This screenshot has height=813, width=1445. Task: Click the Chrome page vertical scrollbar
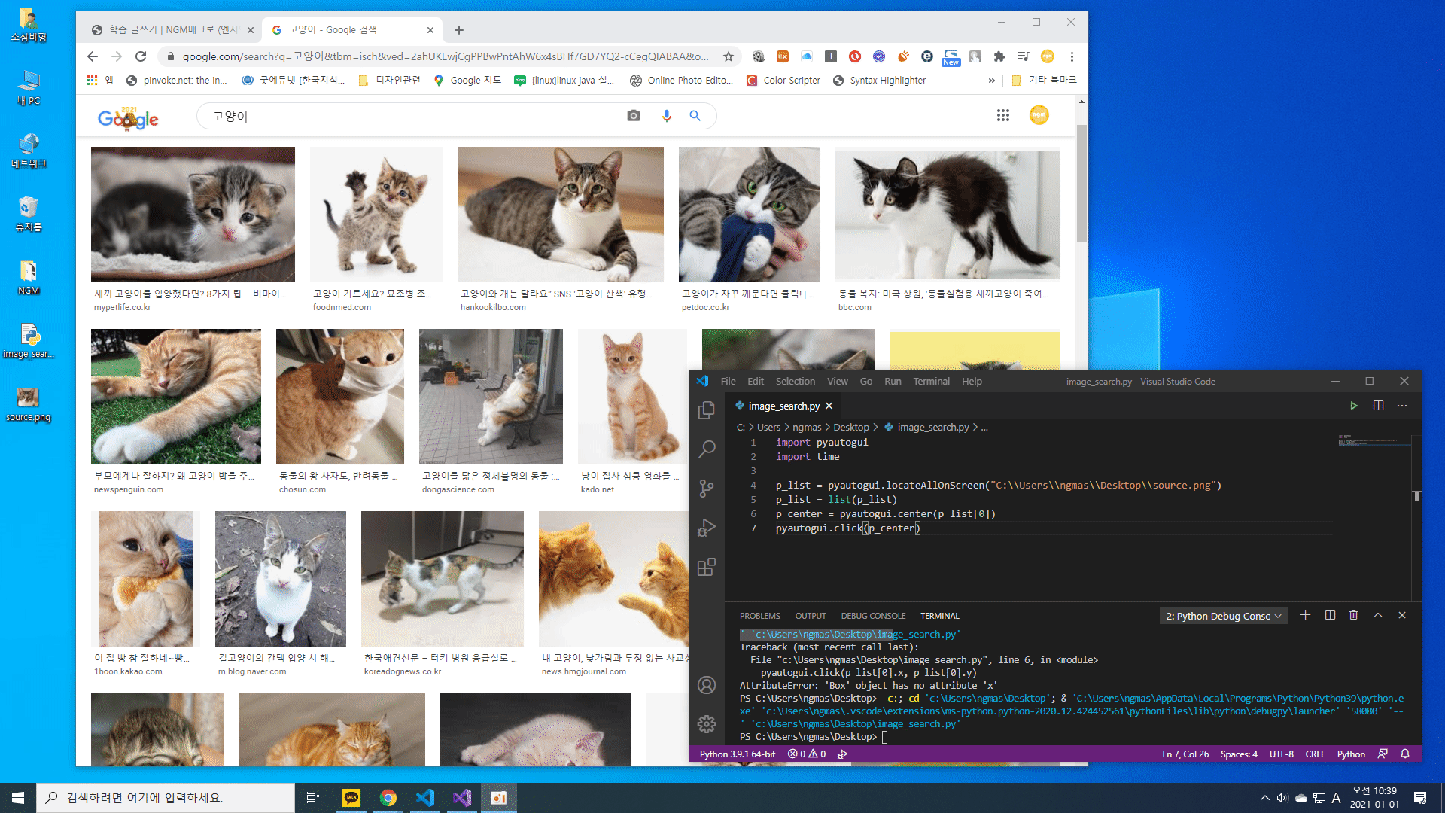pyautogui.click(x=1081, y=183)
